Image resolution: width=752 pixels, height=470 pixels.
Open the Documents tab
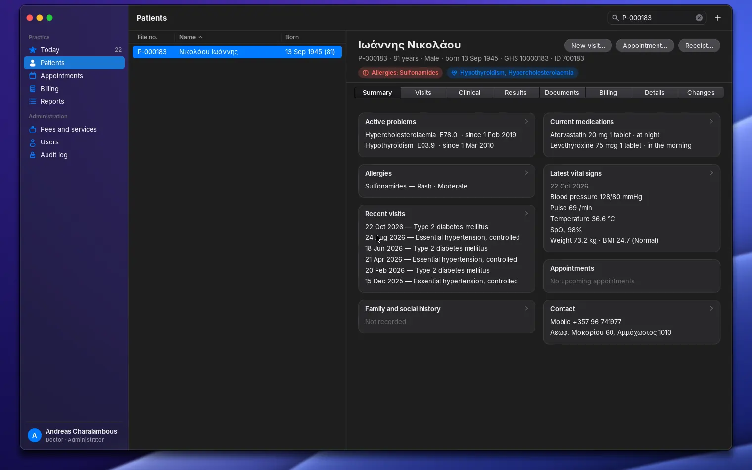(562, 93)
